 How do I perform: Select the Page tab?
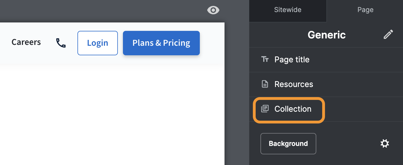(365, 10)
